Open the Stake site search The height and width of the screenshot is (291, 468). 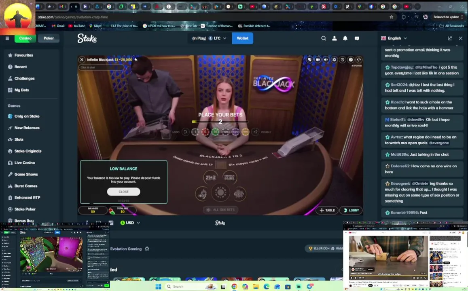click(324, 38)
